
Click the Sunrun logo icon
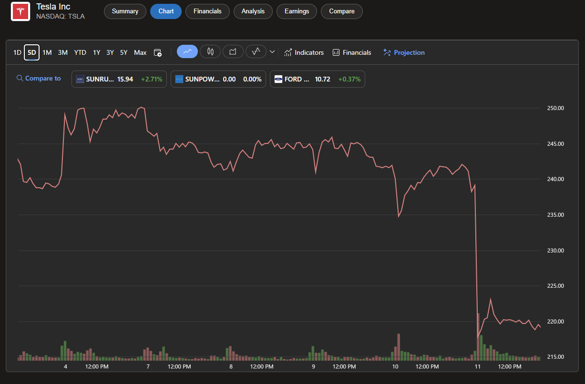pos(80,79)
